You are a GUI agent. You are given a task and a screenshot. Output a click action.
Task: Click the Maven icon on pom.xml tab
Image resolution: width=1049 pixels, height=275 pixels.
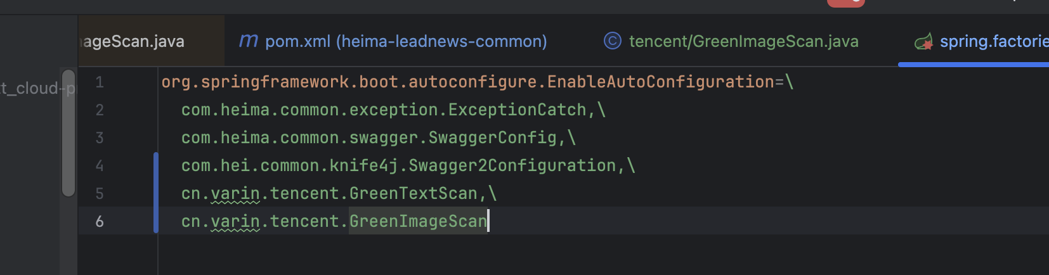pos(248,41)
